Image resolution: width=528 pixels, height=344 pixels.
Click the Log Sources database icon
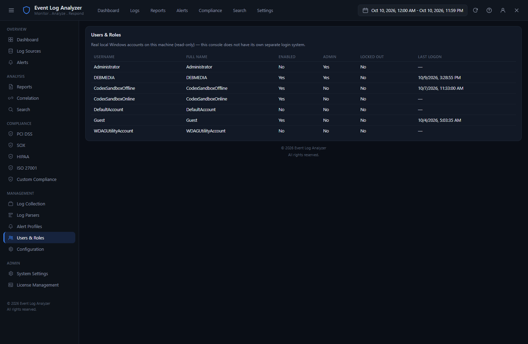tap(11, 51)
